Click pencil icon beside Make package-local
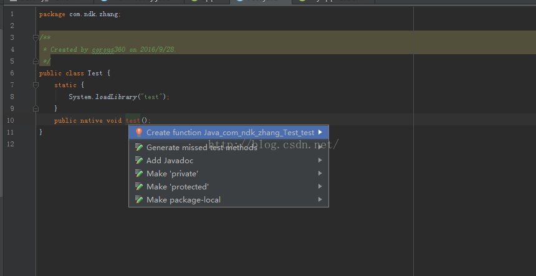536x276 pixels. pos(139,200)
